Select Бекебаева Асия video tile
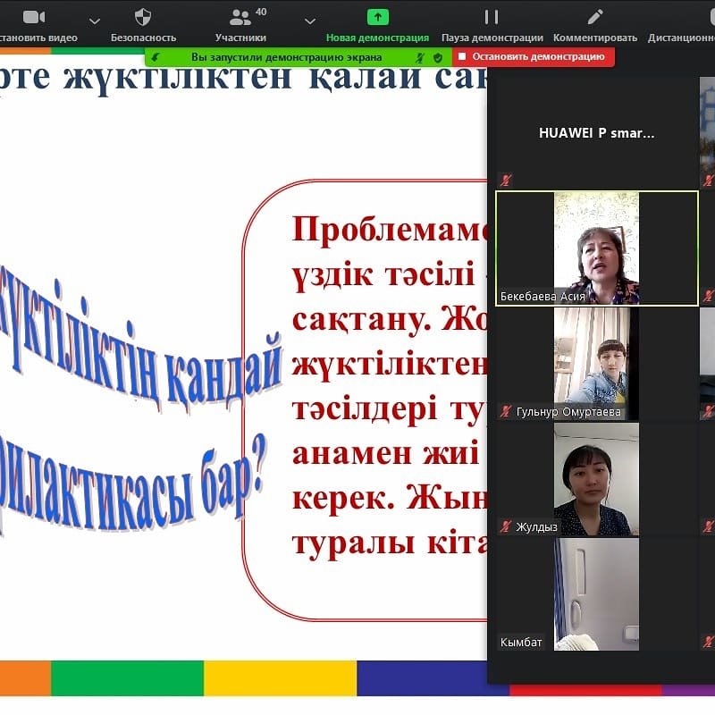 coord(596,248)
